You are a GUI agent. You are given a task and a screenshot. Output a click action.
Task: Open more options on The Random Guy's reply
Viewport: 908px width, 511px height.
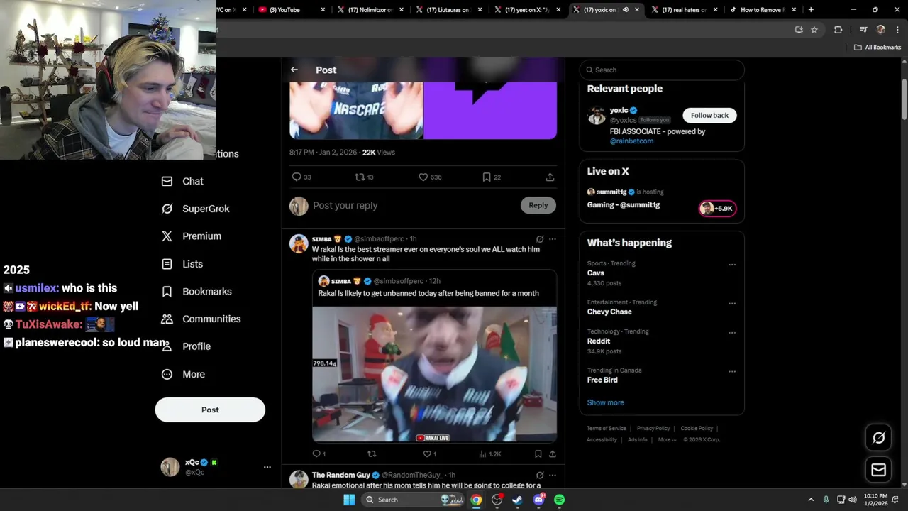[x=553, y=475]
